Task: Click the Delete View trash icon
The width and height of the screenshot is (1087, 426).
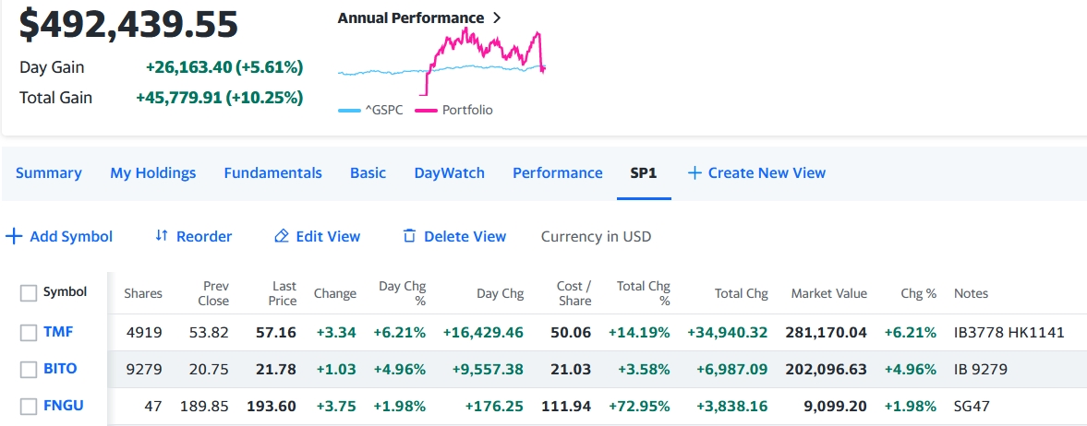Action: point(410,237)
